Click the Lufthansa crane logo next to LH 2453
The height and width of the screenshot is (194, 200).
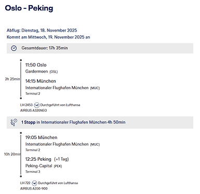point(36,105)
